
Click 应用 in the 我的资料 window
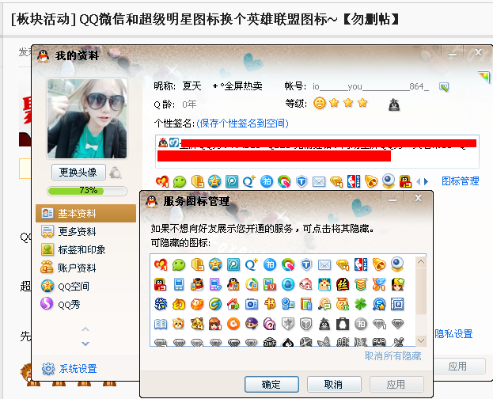tap(459, 367)
